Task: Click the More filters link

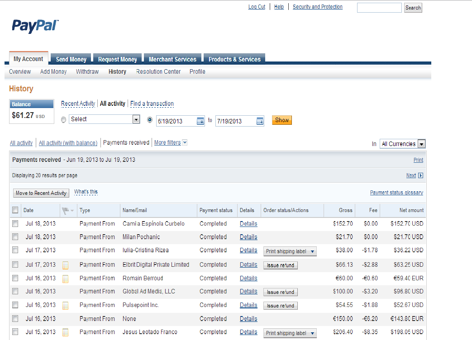Action: pyautogui.click(x=167, y=142)
